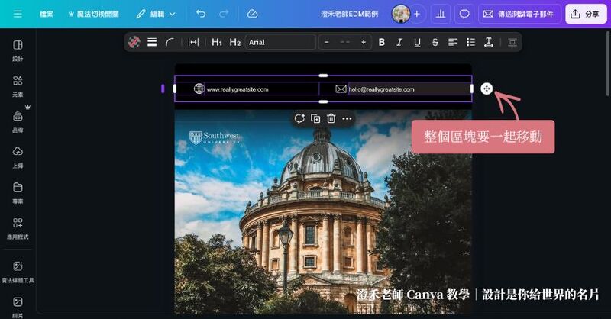
Task: Open the more options ellipsis menu
Action: coord(348,118)
